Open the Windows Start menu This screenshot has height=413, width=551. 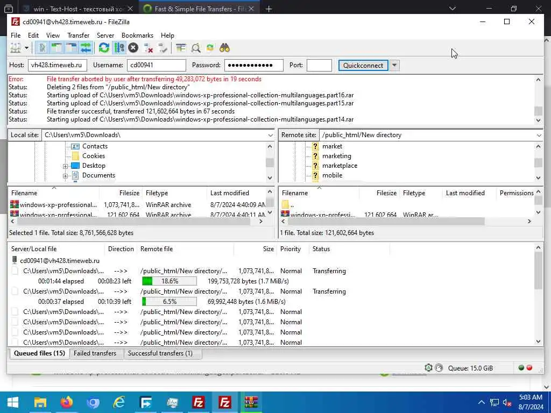coord(13,402)
